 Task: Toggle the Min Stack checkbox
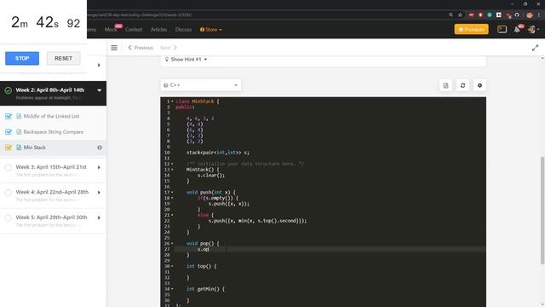9,148
